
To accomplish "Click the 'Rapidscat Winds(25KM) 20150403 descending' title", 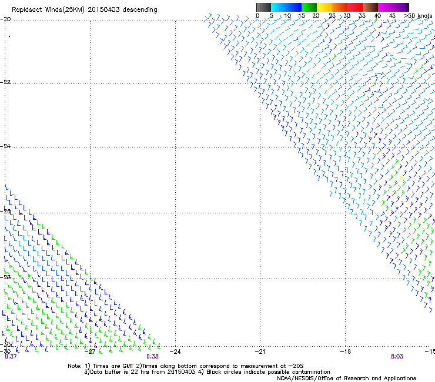I will [84, 10].
